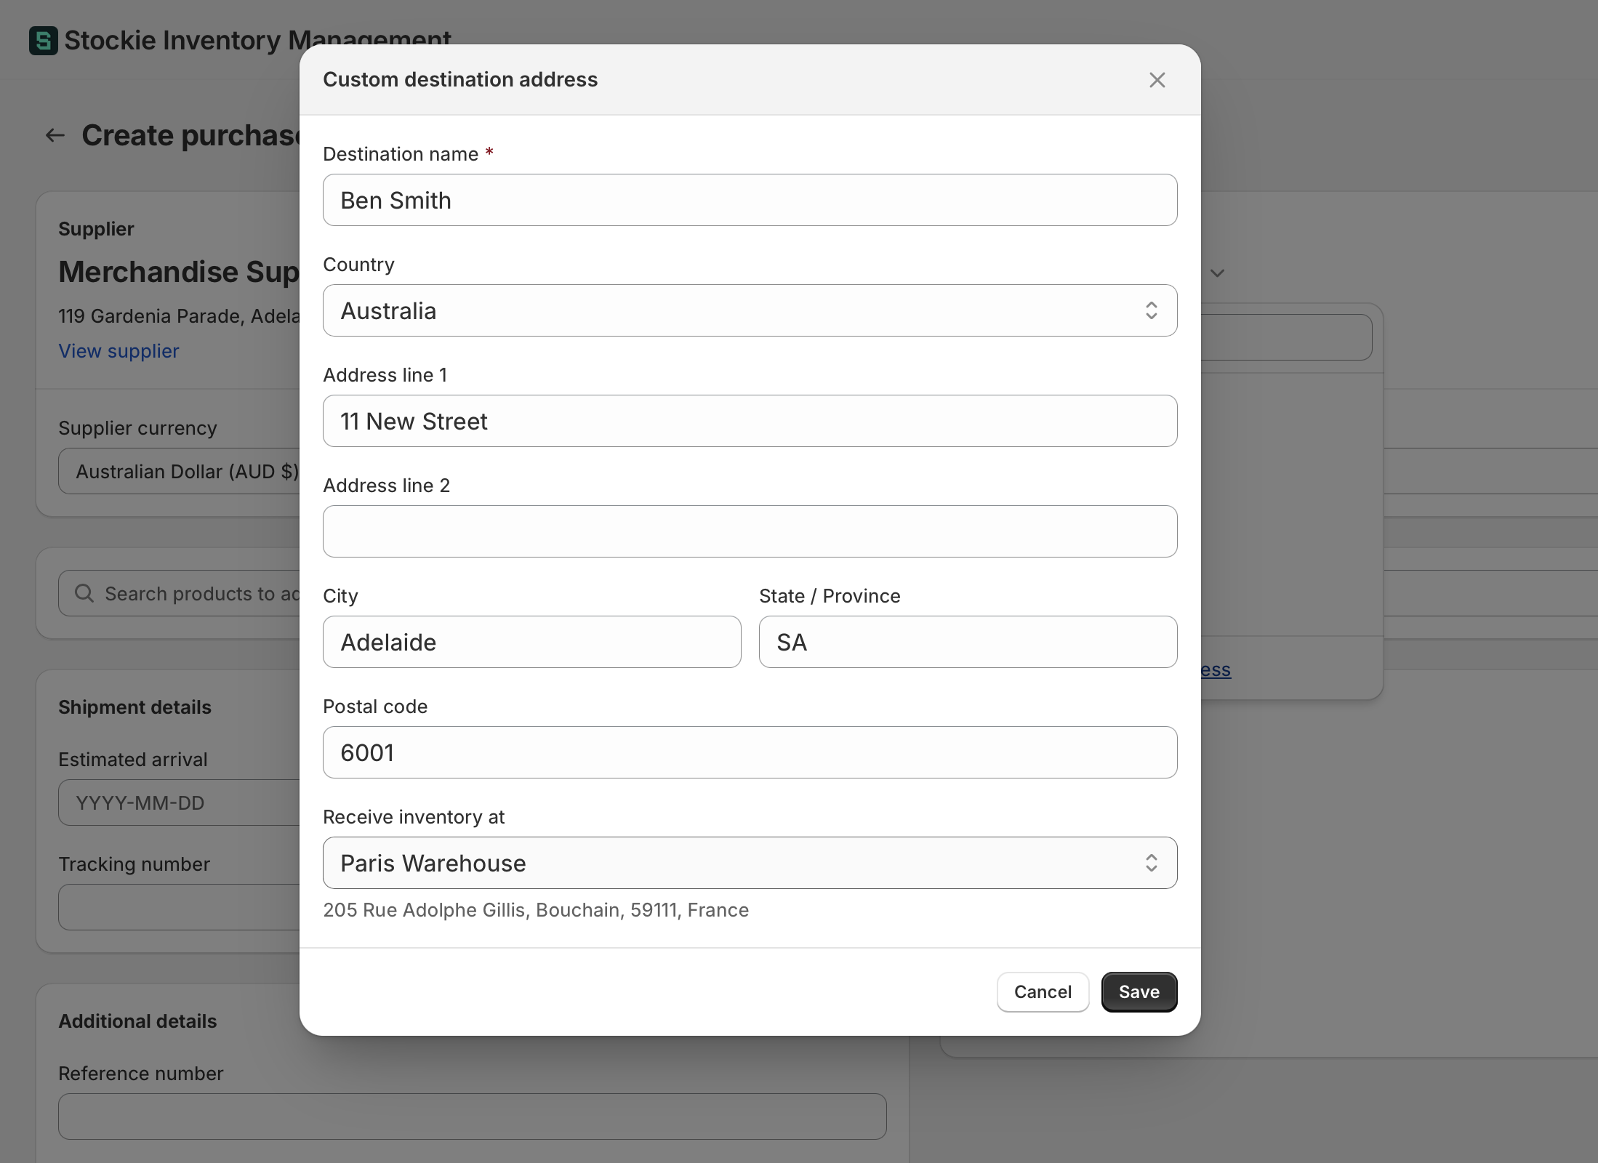
Task: Open the View supplier link
Action: pos(119,351)
